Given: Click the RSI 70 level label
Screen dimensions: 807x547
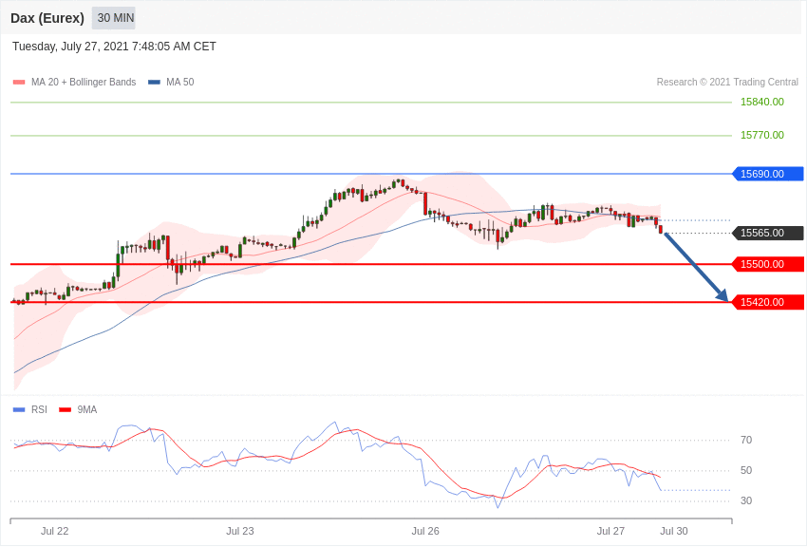Looking at the screenshot, I should (746, 440).
